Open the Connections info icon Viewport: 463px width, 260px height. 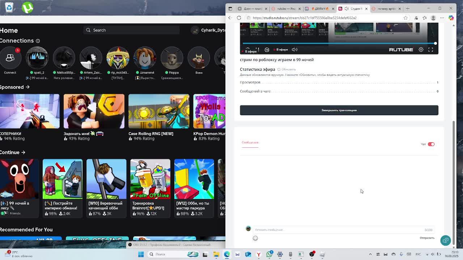[38, 41]
